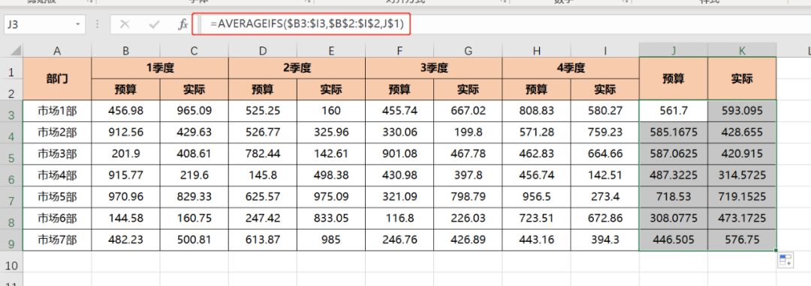
Task: Select column E header
Action: click(331, 50)
